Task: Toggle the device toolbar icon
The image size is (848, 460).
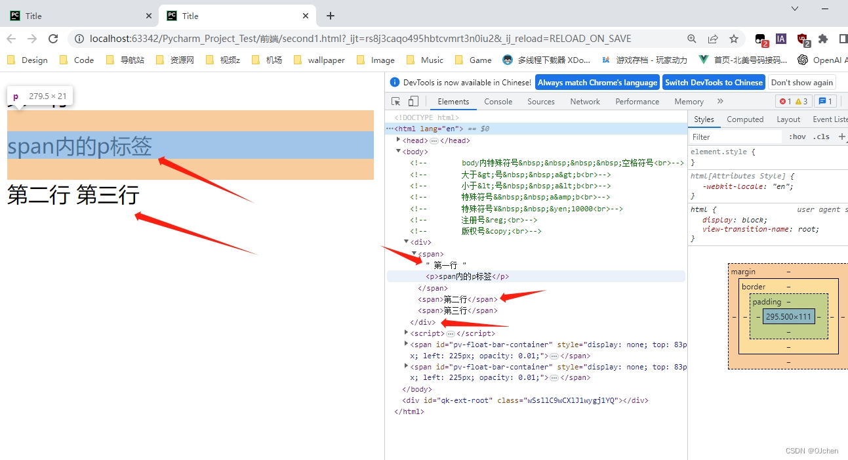Action: 413,102
